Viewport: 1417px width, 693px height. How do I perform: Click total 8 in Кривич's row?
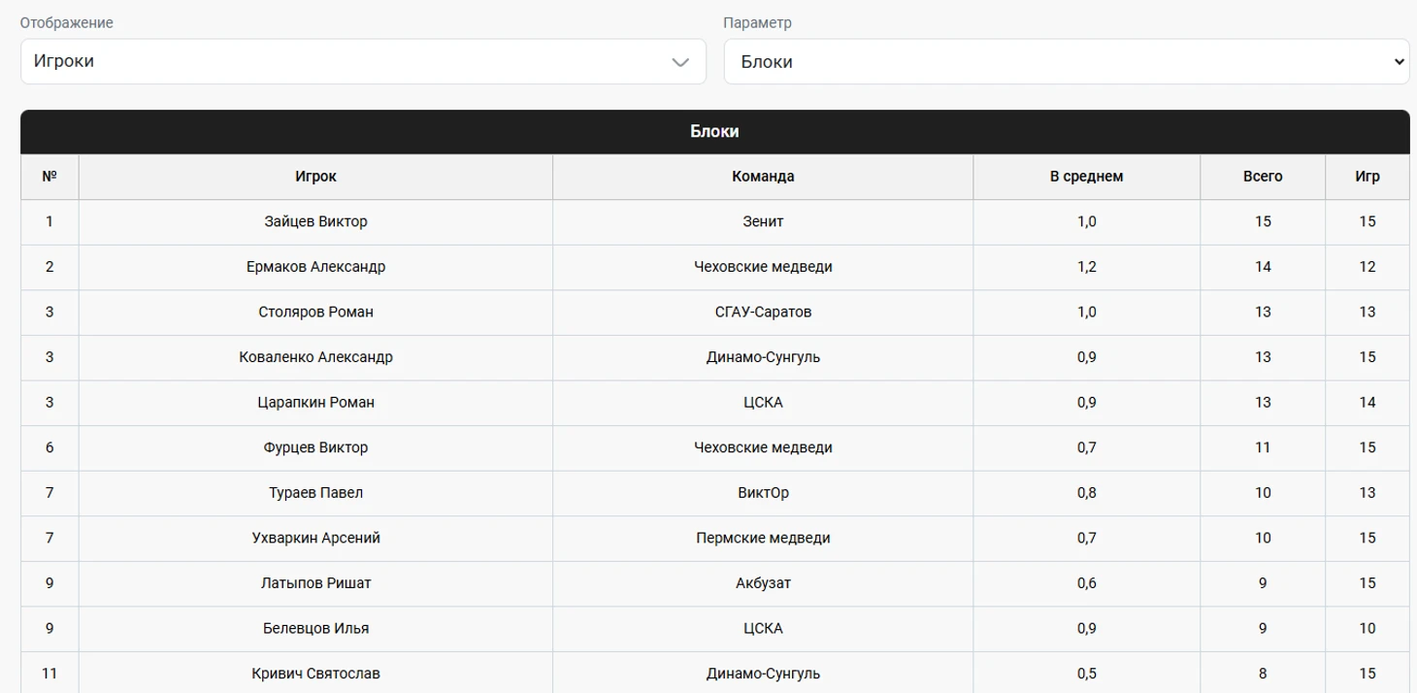[1263, 674]
